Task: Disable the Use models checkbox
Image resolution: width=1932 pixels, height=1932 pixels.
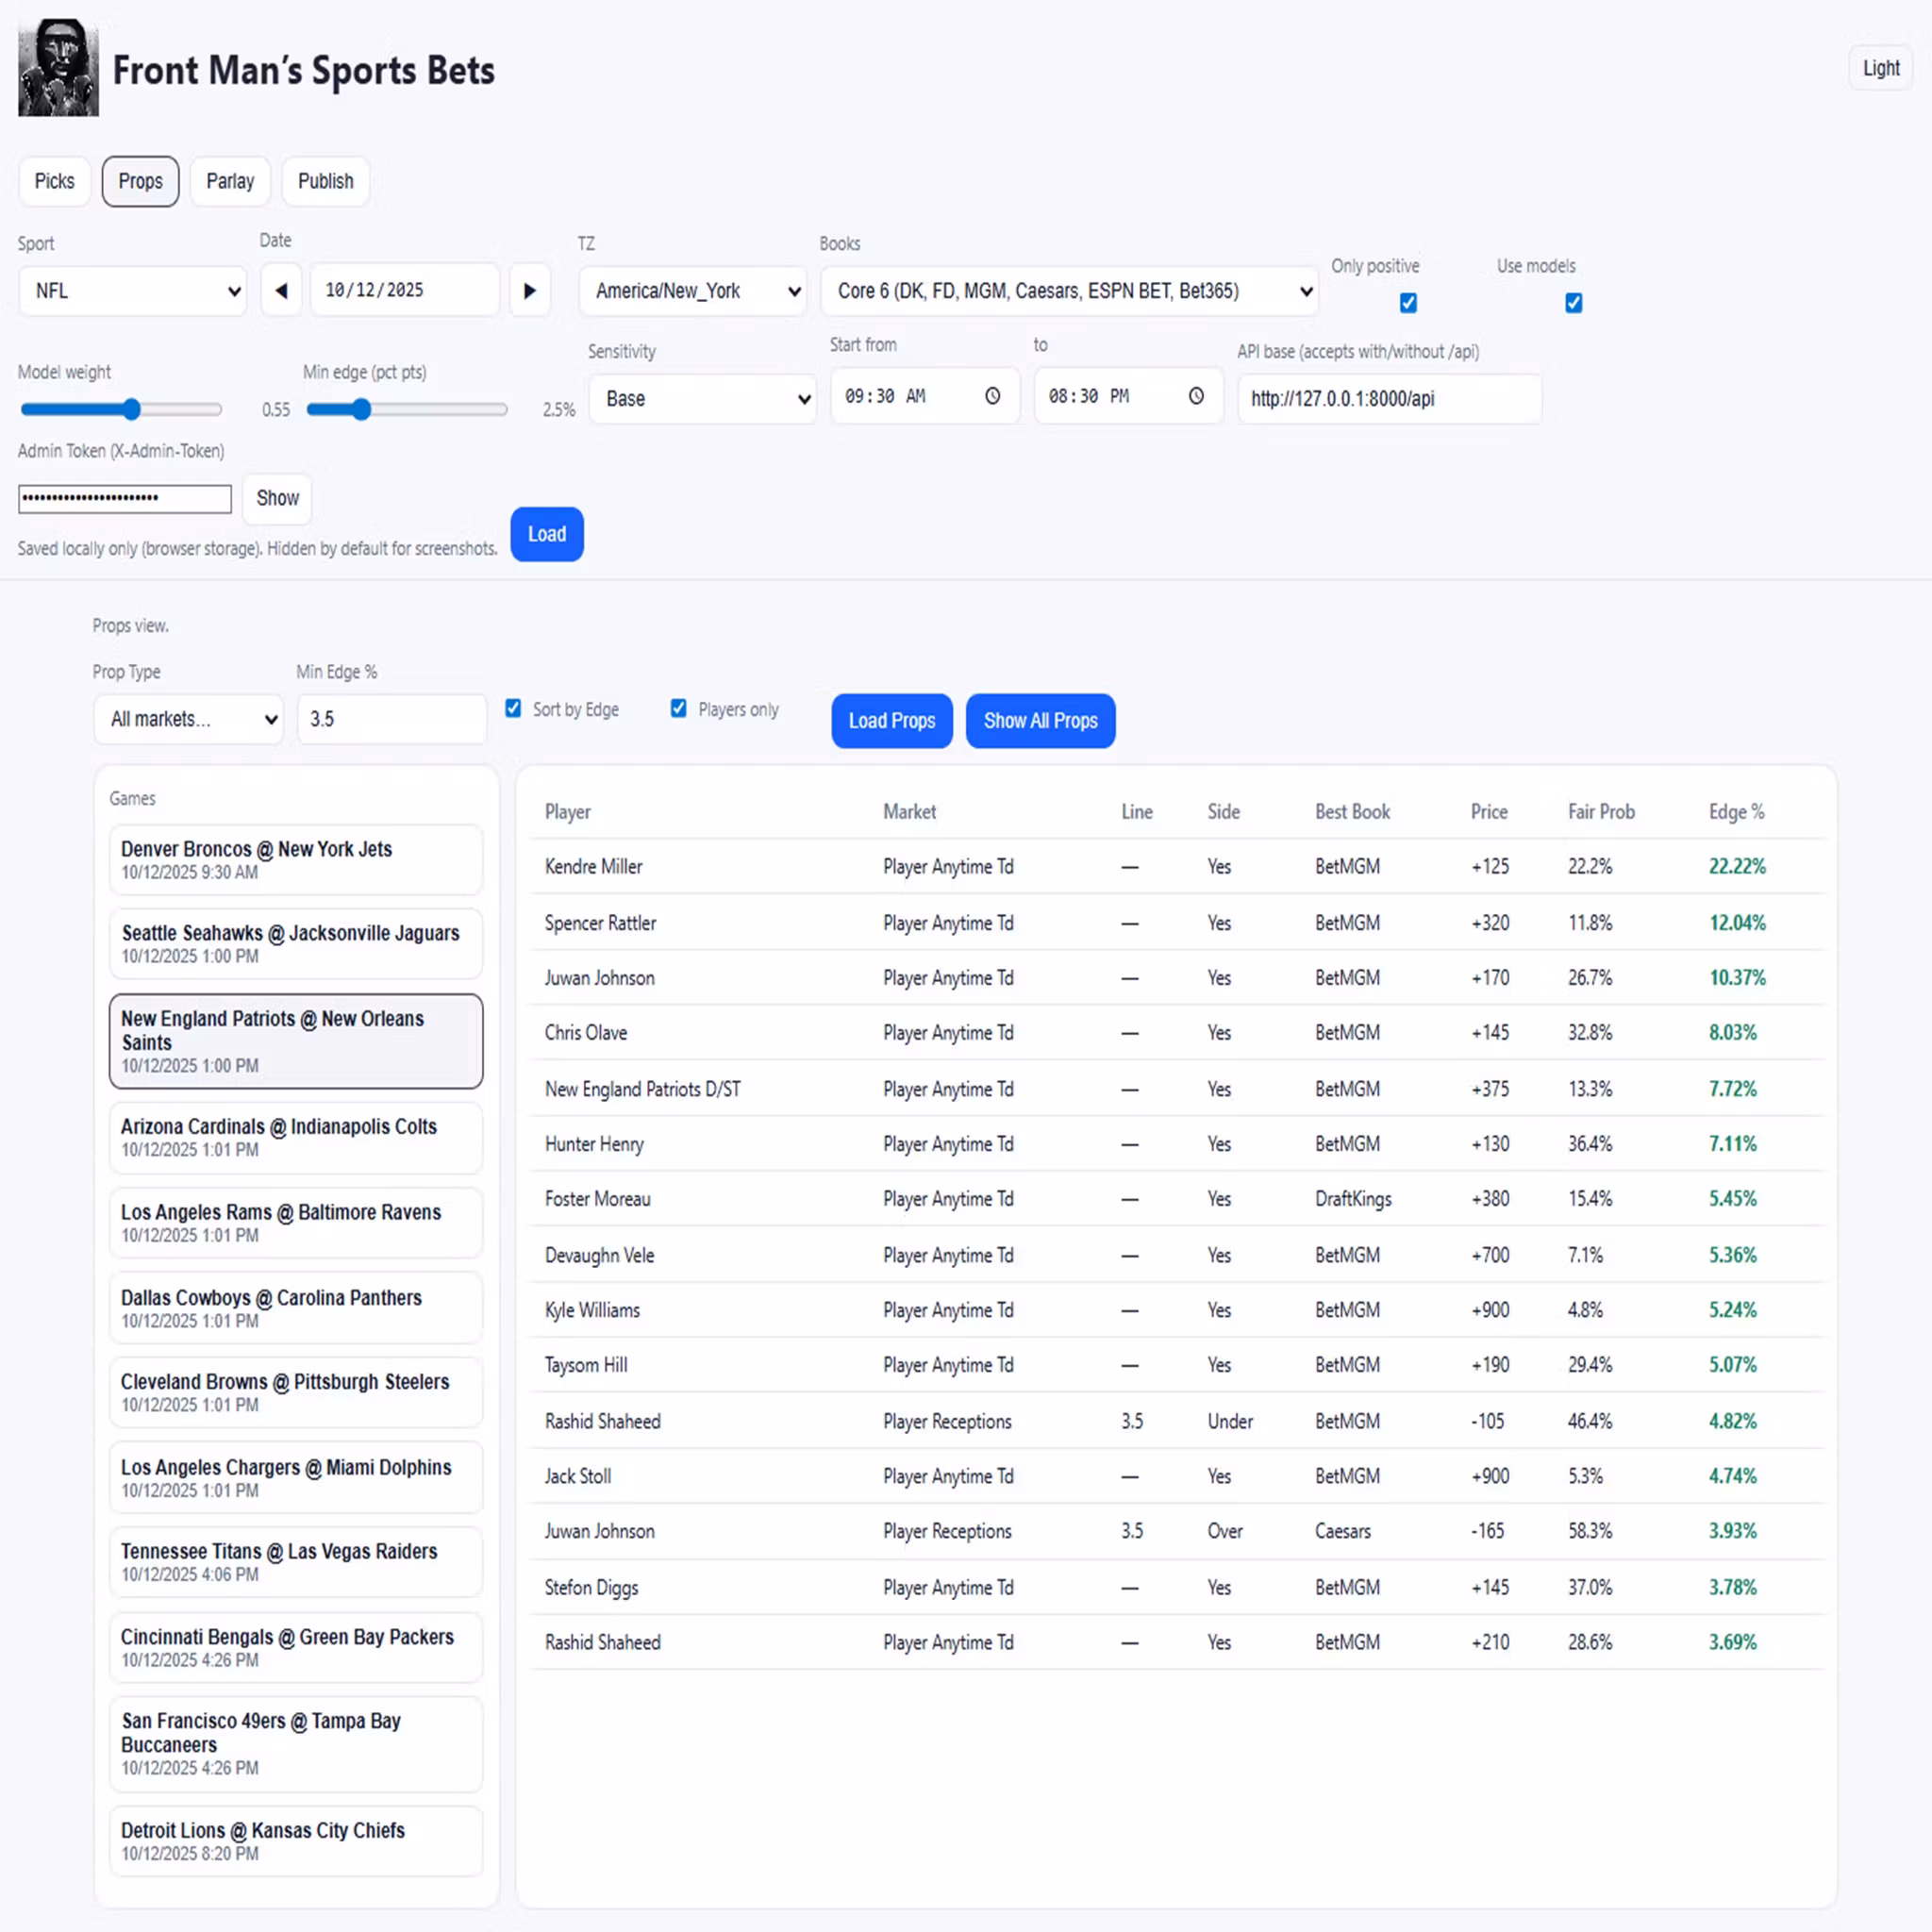Action: 1573,303
